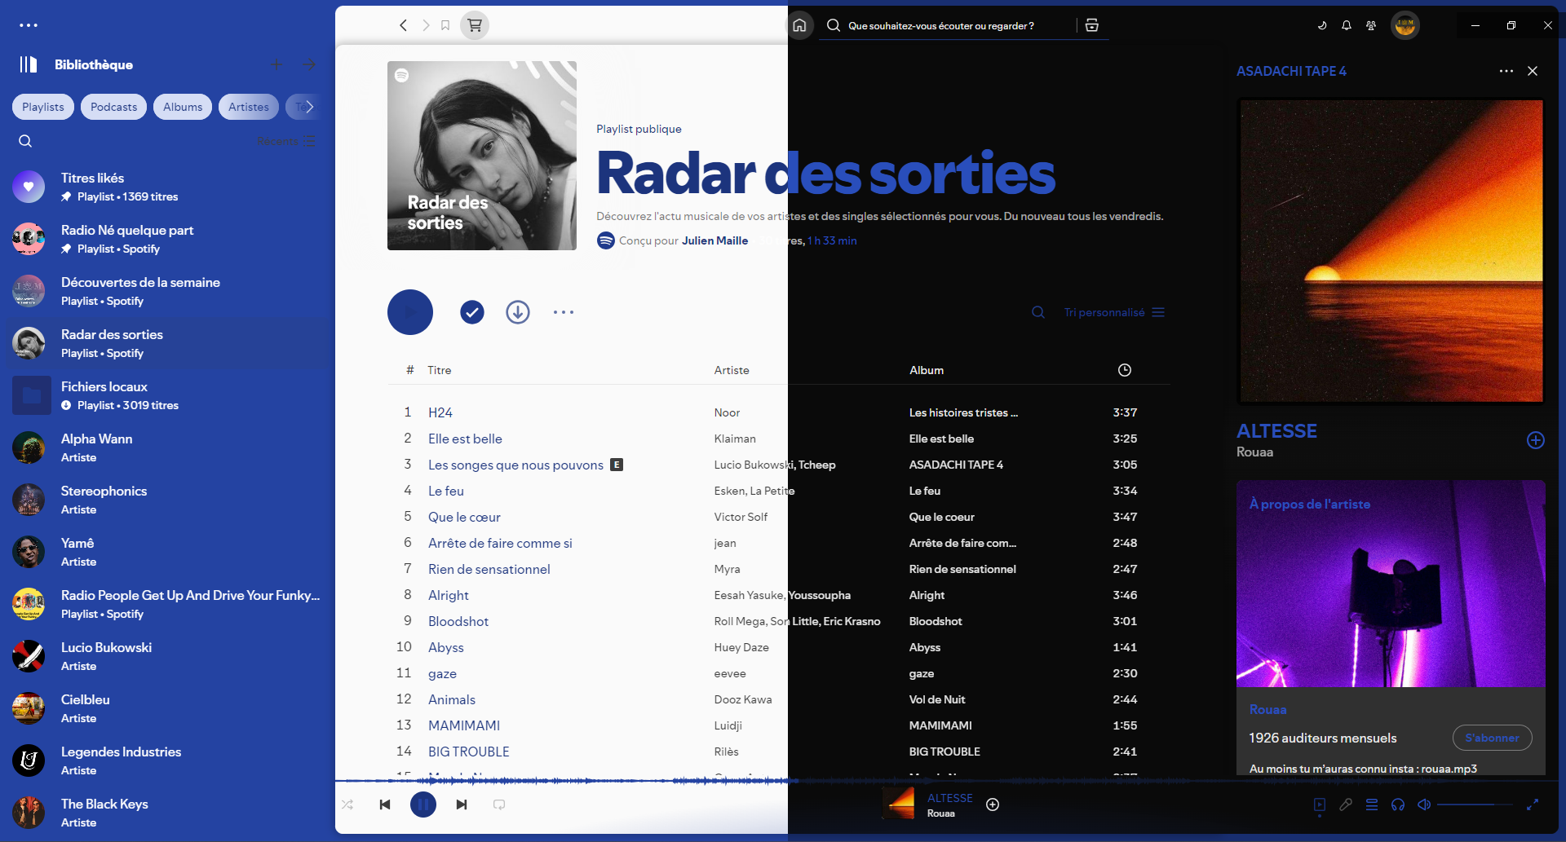Search within the library sidebar
Viewport: 1566px width, 842px height.
(x=25, y=141)
